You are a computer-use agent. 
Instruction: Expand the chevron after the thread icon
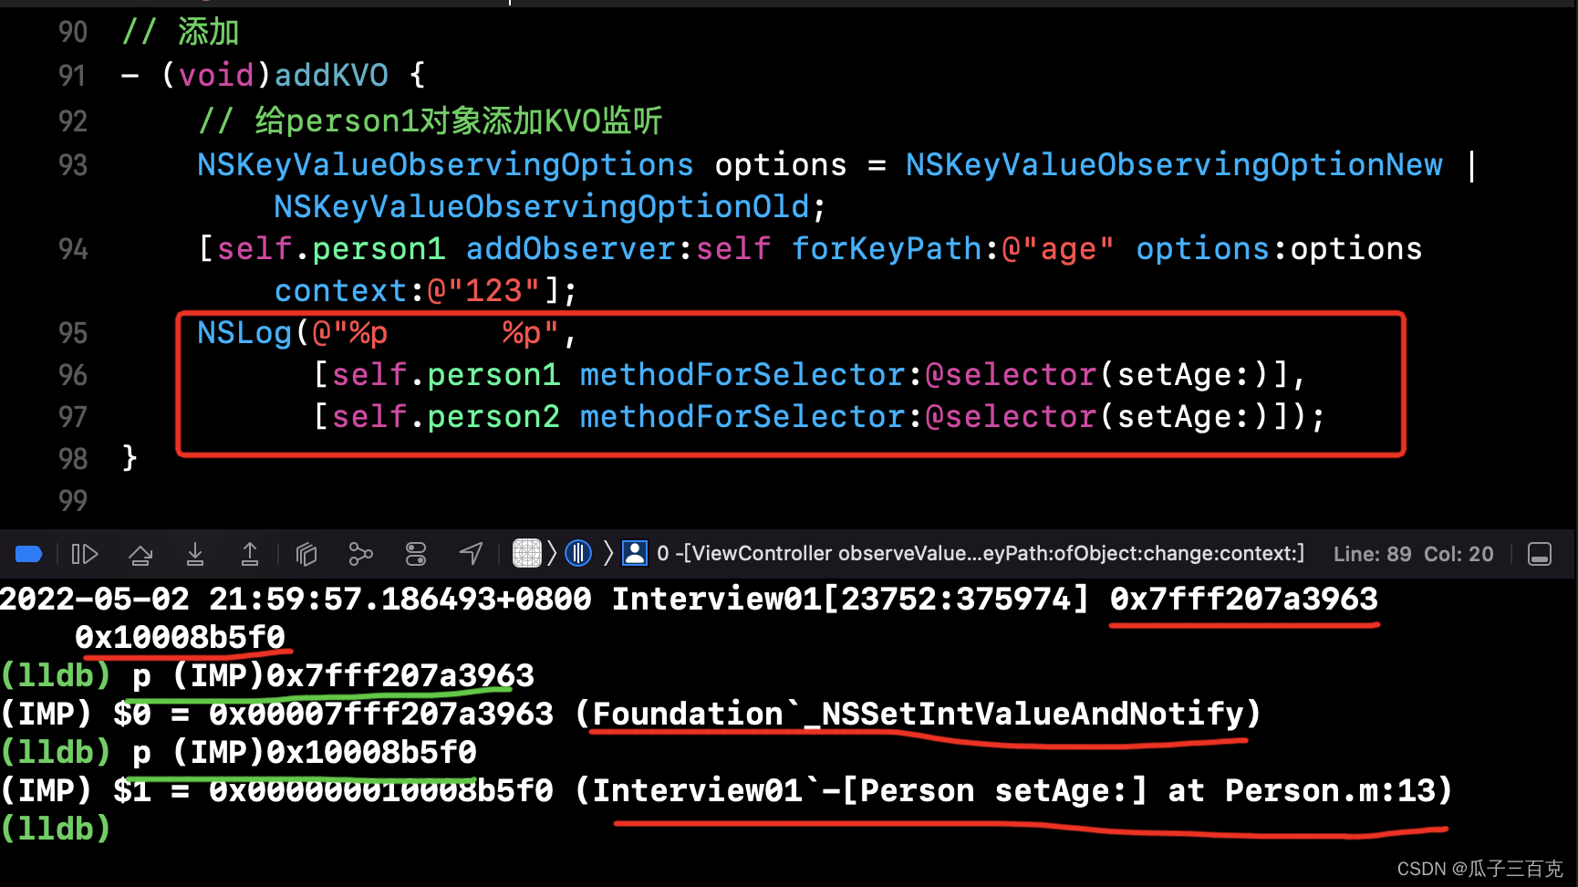607,553
